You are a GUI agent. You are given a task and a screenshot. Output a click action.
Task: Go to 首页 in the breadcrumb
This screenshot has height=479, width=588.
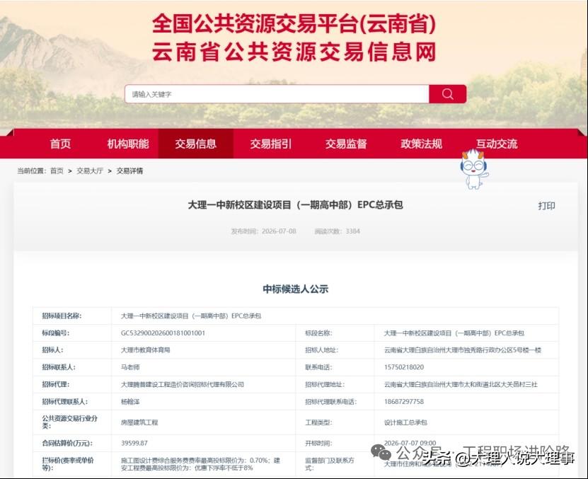[57, 171]
